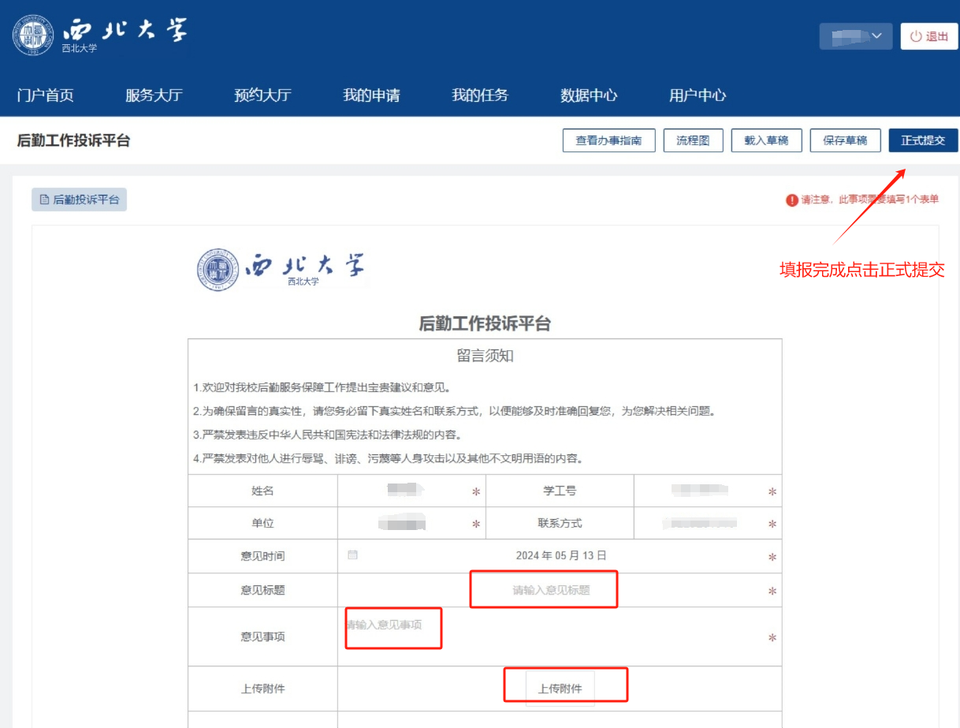Click the red warning notice icon

pyautogui.click(x=791, y=200)
